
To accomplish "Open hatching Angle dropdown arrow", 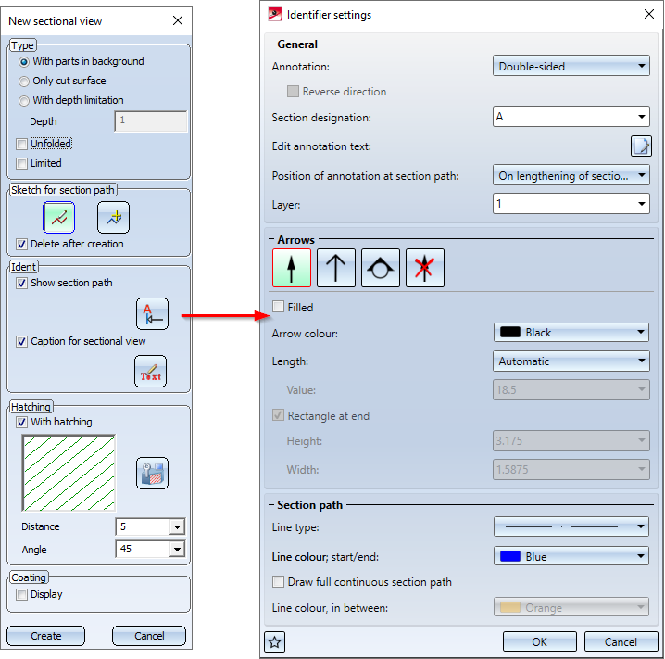I will tap(177, 550).
